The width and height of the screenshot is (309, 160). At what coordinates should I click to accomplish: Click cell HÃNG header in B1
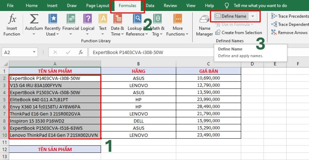(139, 71)
